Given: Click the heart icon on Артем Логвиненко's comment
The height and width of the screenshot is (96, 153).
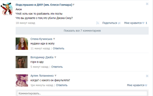Looking at the screenshot, I should [x=146, y=85].
